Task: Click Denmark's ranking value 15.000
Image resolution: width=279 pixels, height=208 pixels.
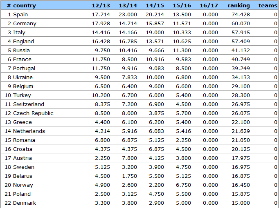Action: pyautogui.click(x=241, y=203)
